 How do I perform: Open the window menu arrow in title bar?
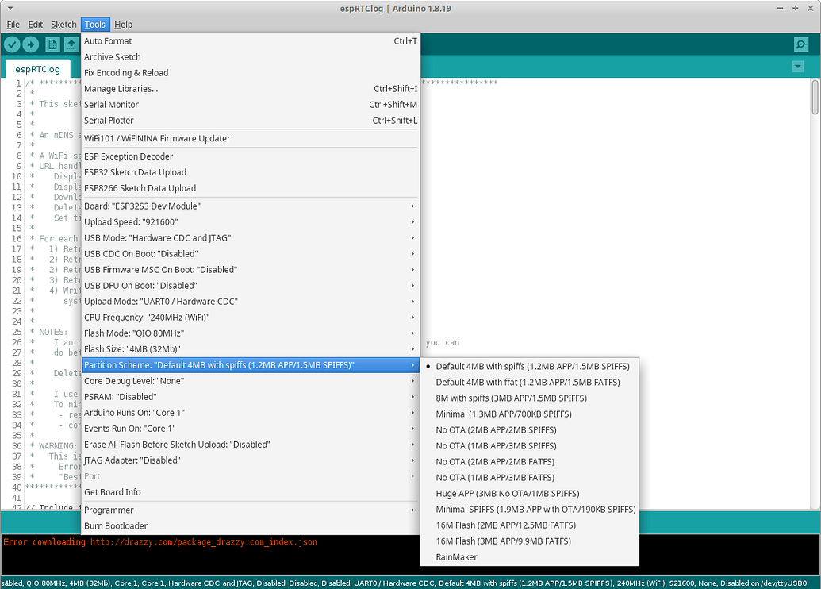(x=10, y=9)
